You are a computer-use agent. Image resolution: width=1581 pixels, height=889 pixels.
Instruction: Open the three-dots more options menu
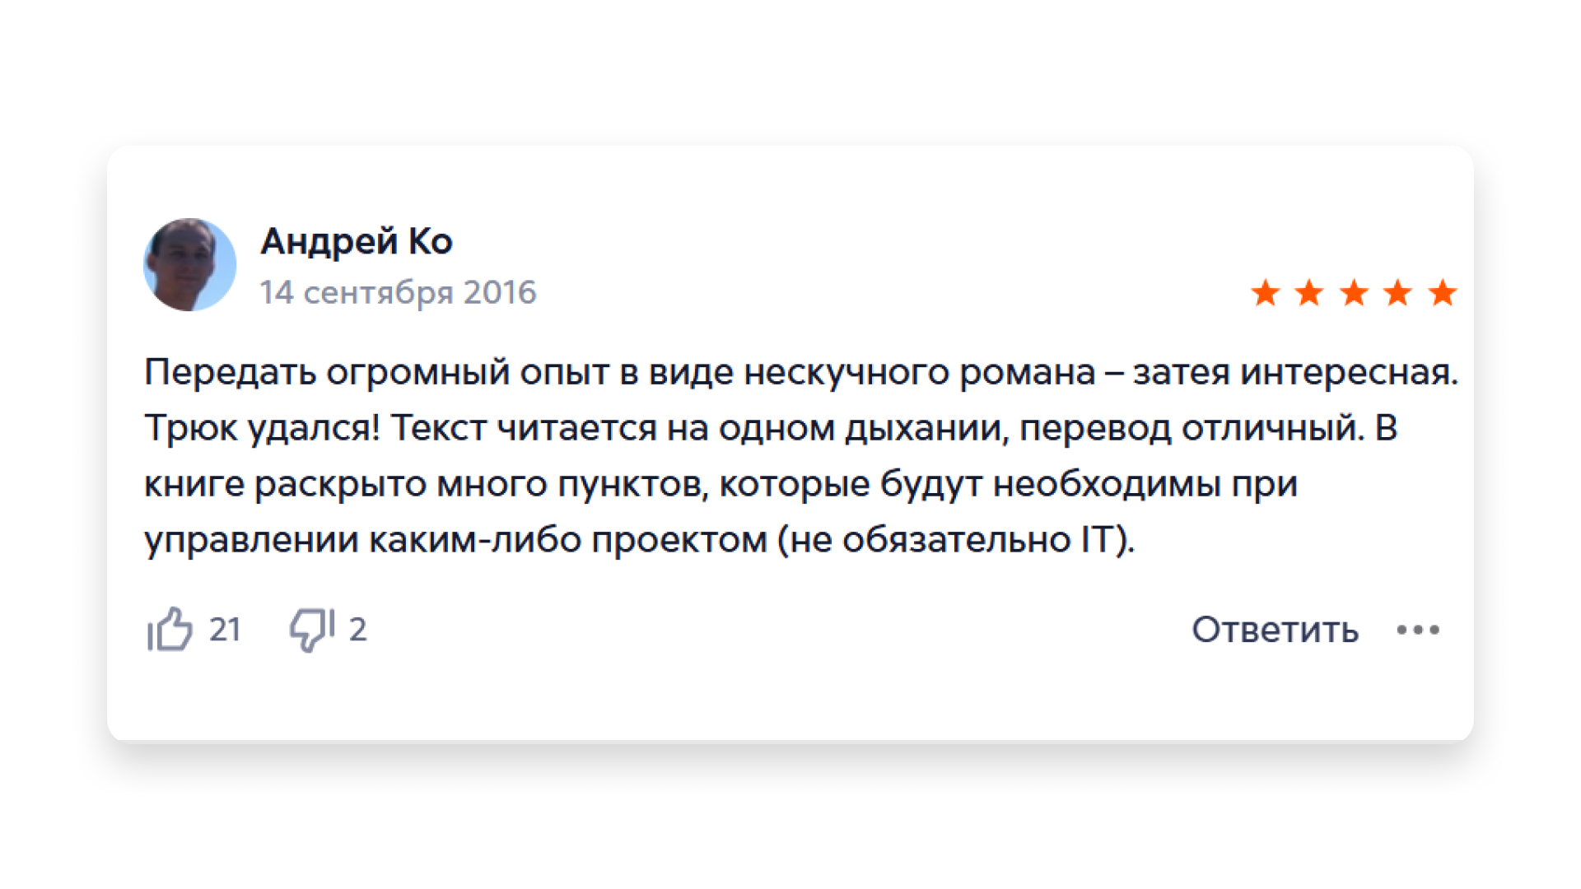[x=1417, y=631]
